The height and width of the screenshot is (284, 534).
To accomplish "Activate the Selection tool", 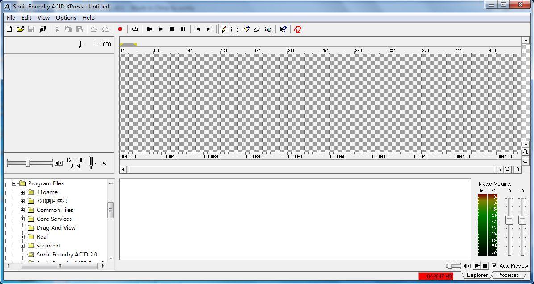I will point(235,29).
